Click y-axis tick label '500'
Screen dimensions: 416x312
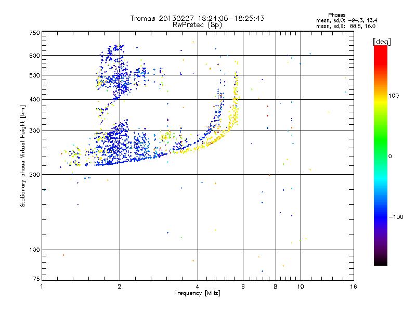(x=34, y=75)
